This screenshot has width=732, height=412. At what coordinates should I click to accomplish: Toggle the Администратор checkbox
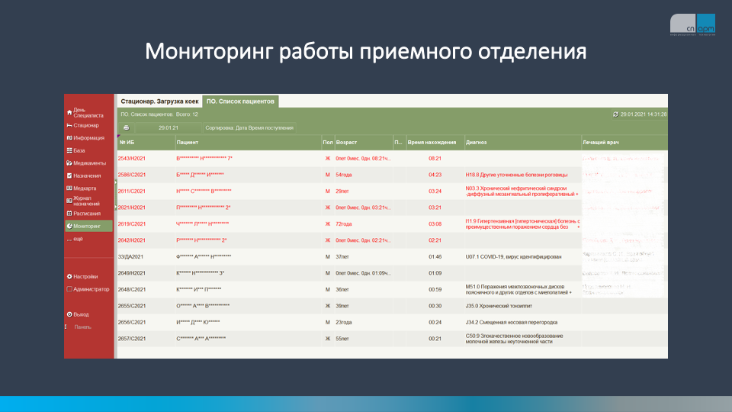(x=69, y=289)
